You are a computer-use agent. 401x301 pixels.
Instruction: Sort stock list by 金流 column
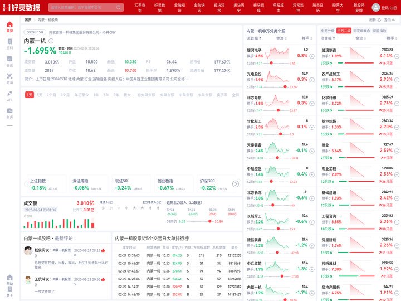tap(281, 38)
